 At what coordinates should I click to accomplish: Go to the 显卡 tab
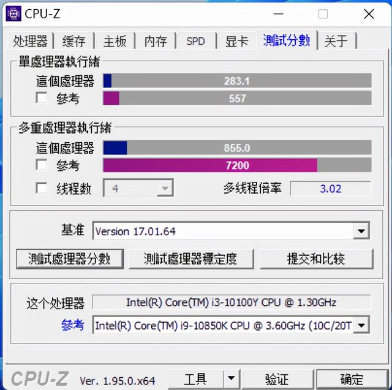click(236, 41)
